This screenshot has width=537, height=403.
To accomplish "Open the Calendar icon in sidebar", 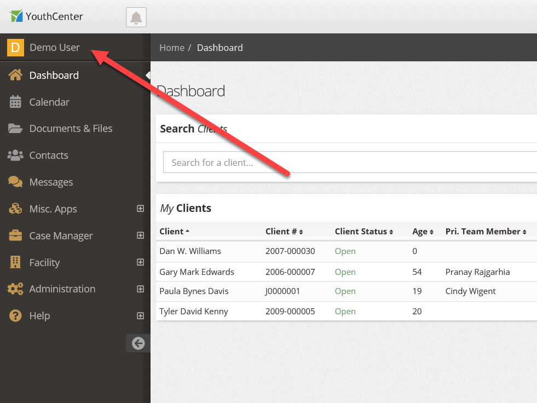I will 15,102.
